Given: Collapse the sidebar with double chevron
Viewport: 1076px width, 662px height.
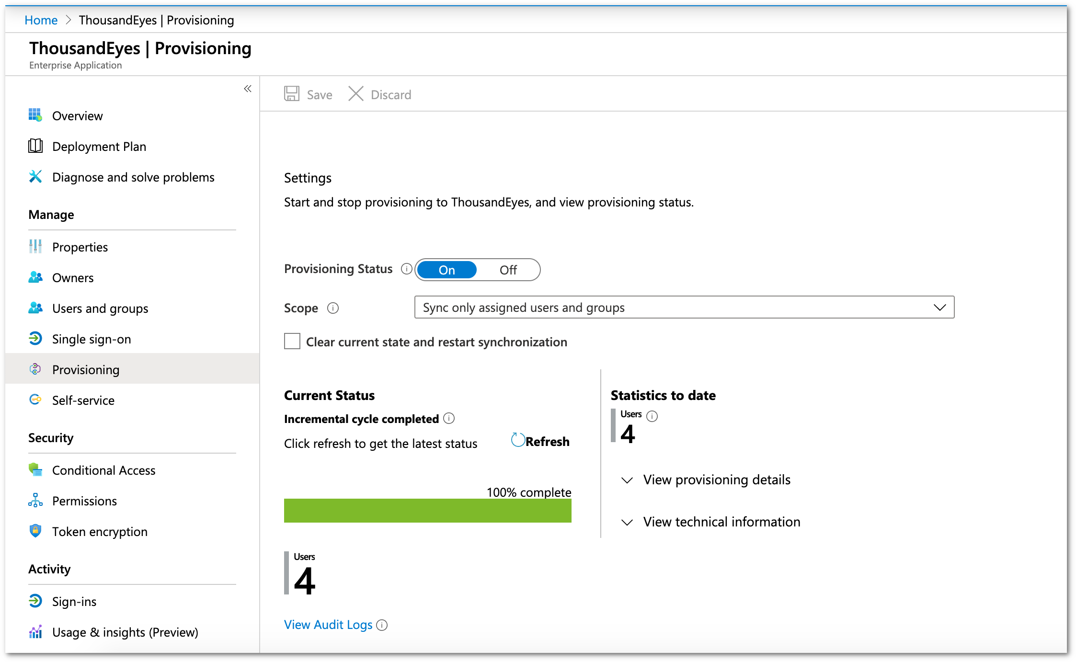Looking at the screenshot, I should point(248,89).
